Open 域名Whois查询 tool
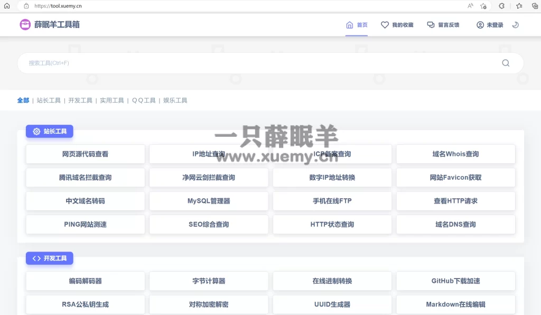This screenshot has width=541, height=315. (x=456, y=154)
